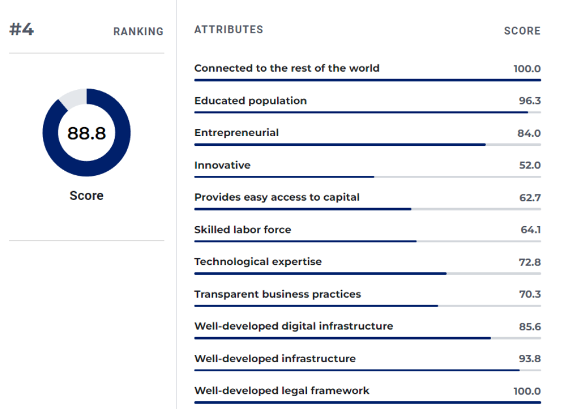Click the #4 ranking number

[21, 29]
